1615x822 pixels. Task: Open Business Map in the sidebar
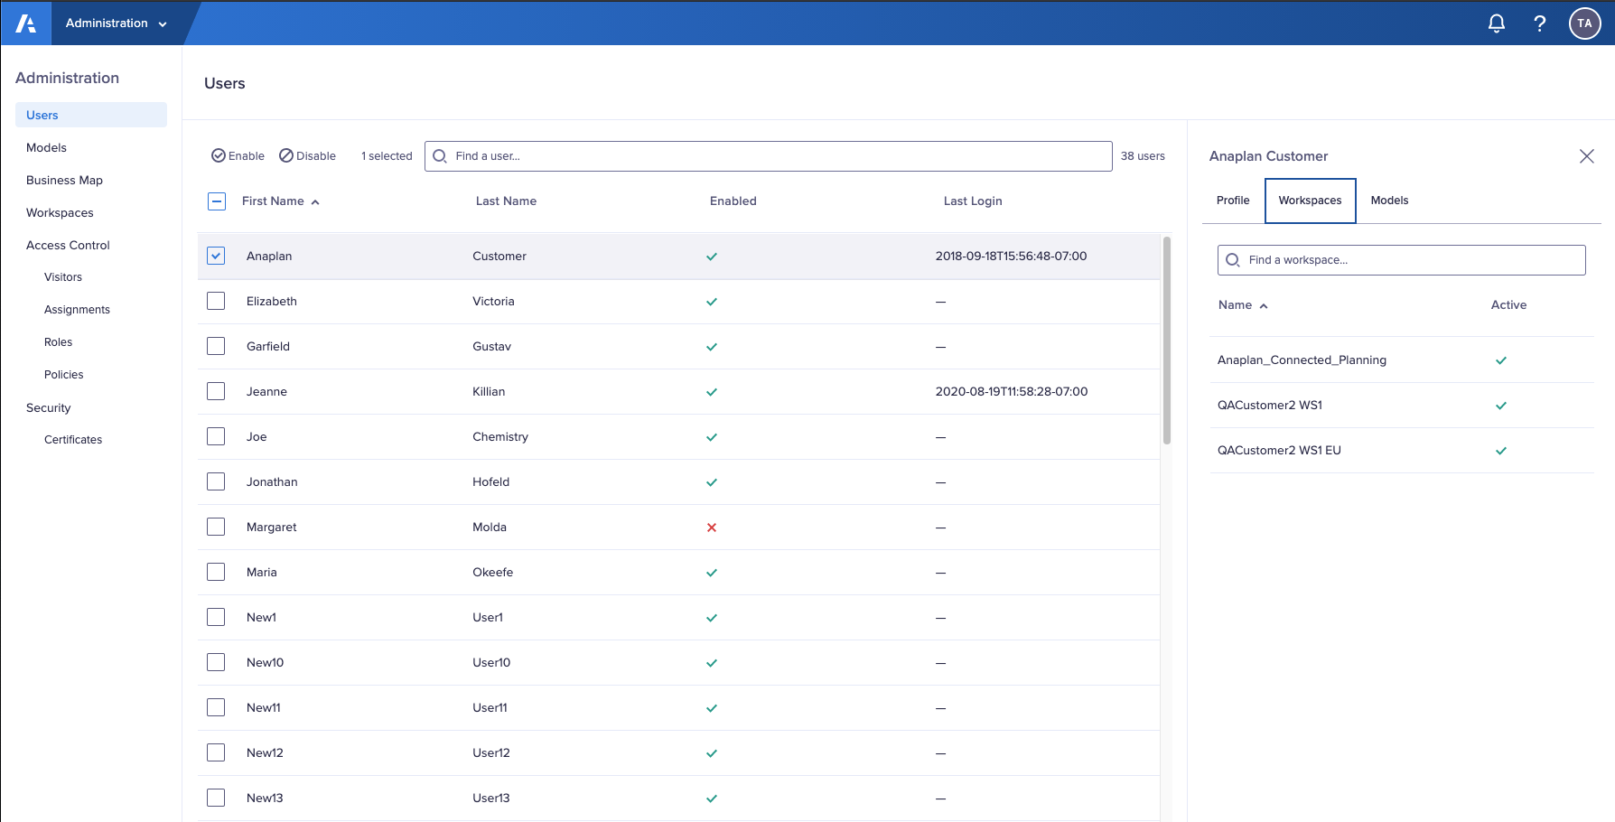(64, 181)
